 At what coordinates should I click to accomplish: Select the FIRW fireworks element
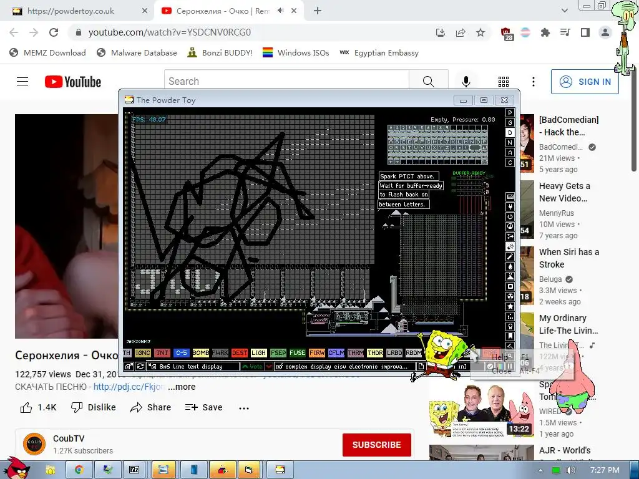[x=316, y=353]
